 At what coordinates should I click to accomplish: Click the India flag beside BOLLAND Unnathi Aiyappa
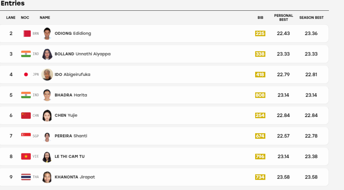(26, 54)
